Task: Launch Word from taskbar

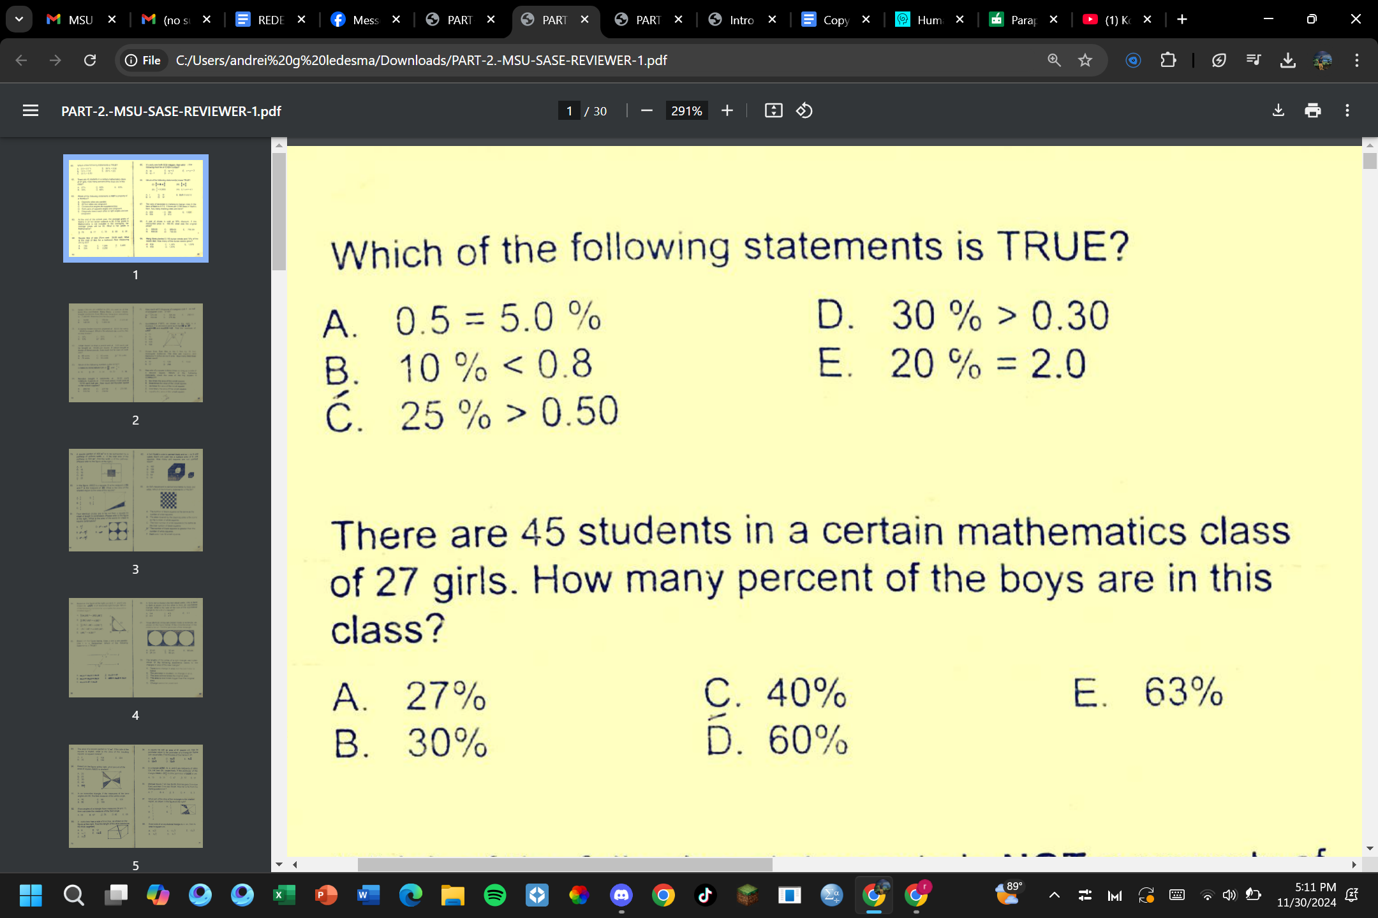Action: coord(368,896)
